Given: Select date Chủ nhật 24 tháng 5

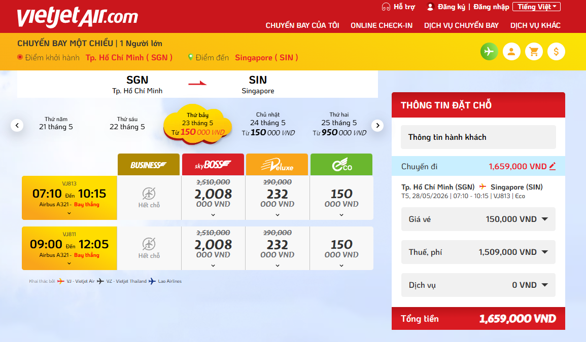Looking at the screenshot, I should pyautogui.click(x=268, y=124).
